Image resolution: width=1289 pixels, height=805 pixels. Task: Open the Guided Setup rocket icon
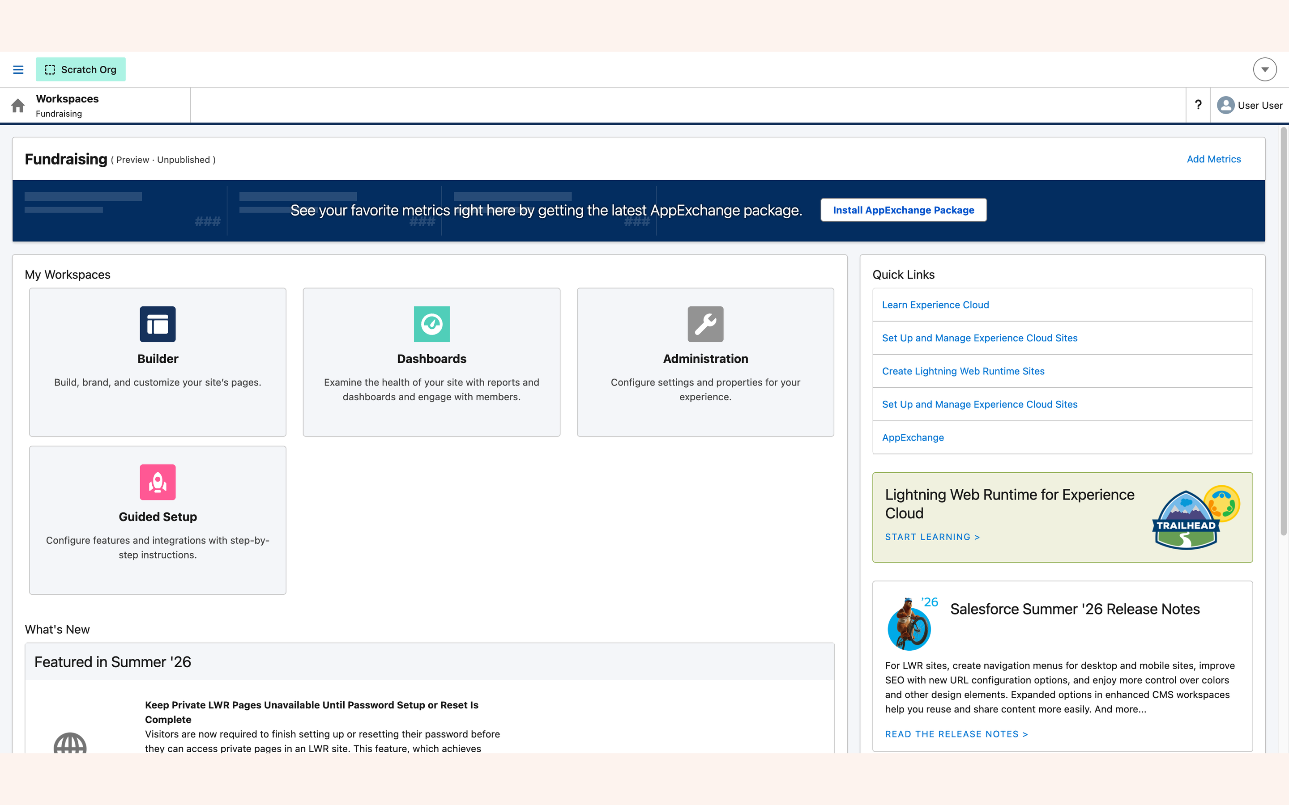(x=158, y=483)
